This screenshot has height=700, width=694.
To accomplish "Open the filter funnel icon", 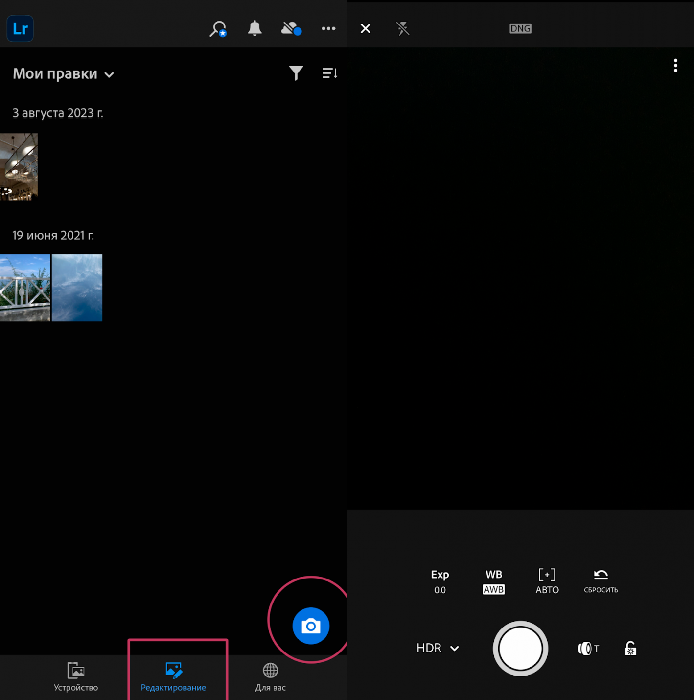I will [296, 73].
